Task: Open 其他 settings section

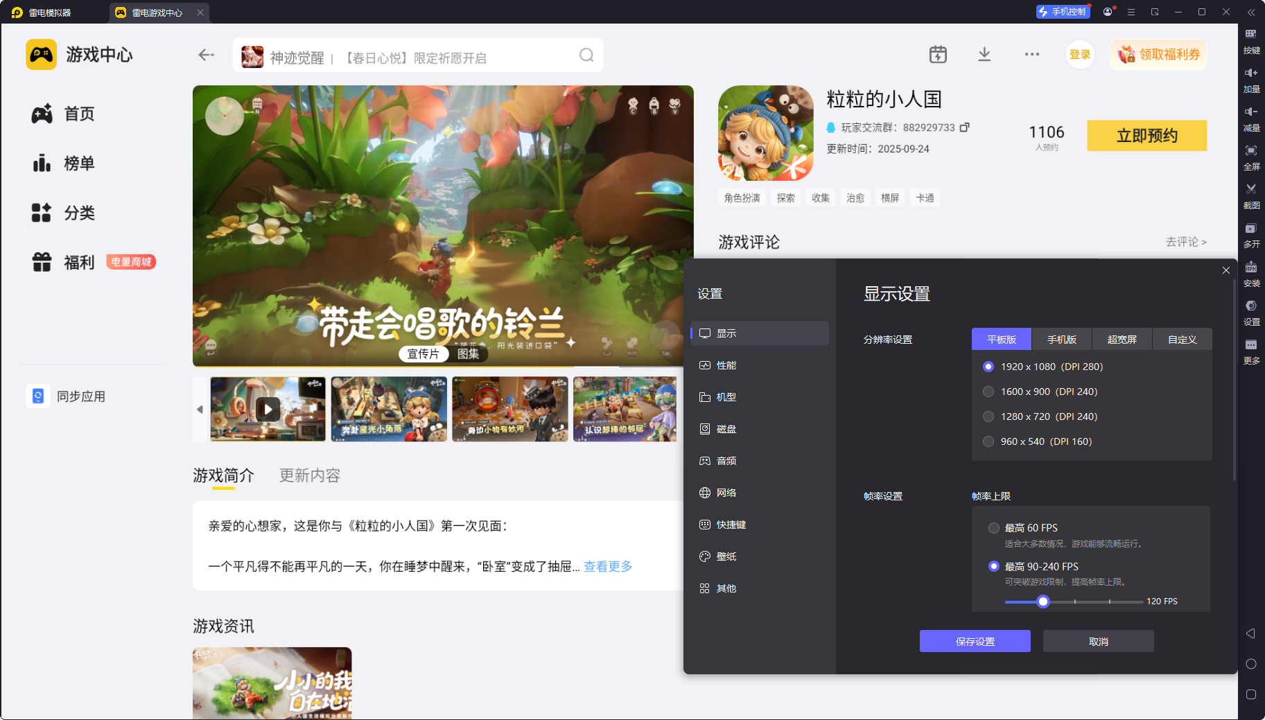Action: pyautogui.click(x=760, y=588)
